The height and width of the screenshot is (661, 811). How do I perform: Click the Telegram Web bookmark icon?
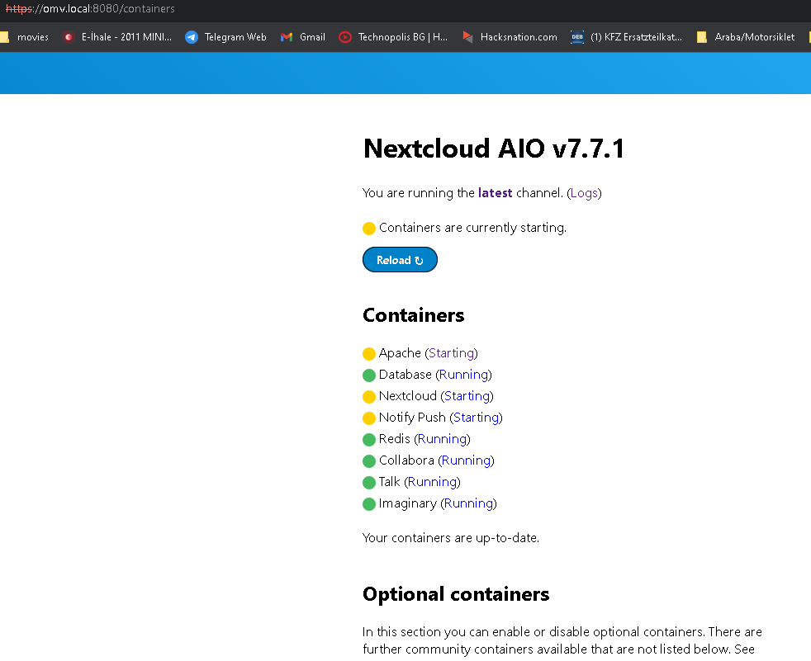click(x=192, y=37)
